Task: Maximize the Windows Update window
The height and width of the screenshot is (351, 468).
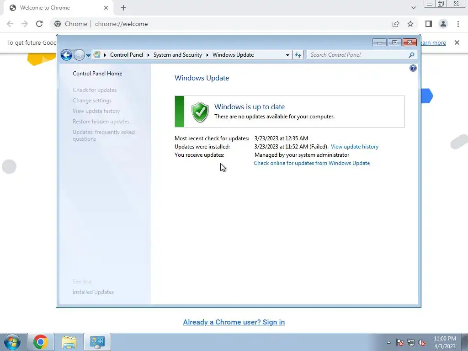Action: 394,43
